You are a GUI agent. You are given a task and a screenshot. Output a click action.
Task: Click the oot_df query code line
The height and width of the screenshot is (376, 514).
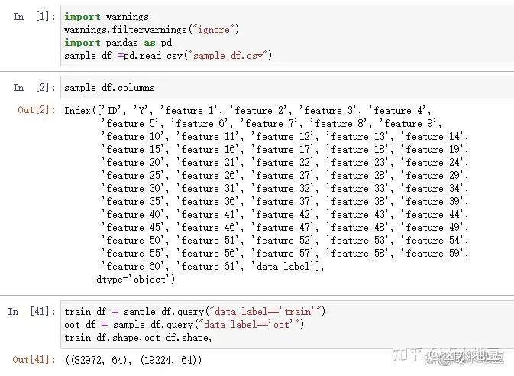pyautogui.click(x=184, y=324)
